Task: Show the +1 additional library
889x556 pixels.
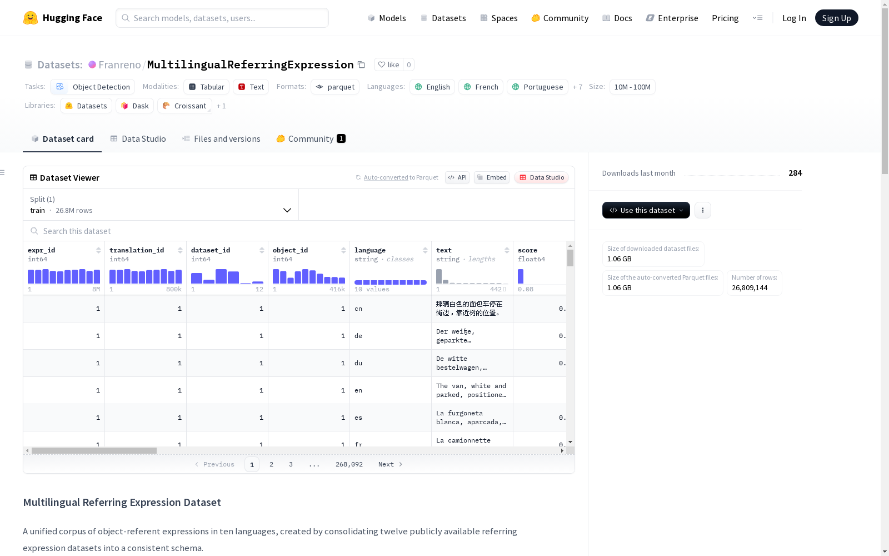Action: 221,106
